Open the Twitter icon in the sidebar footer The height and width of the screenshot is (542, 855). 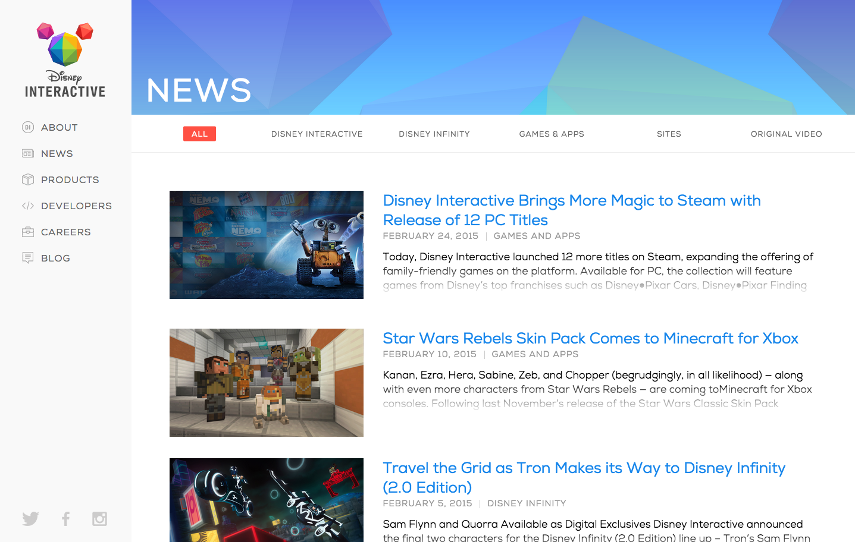30,518
